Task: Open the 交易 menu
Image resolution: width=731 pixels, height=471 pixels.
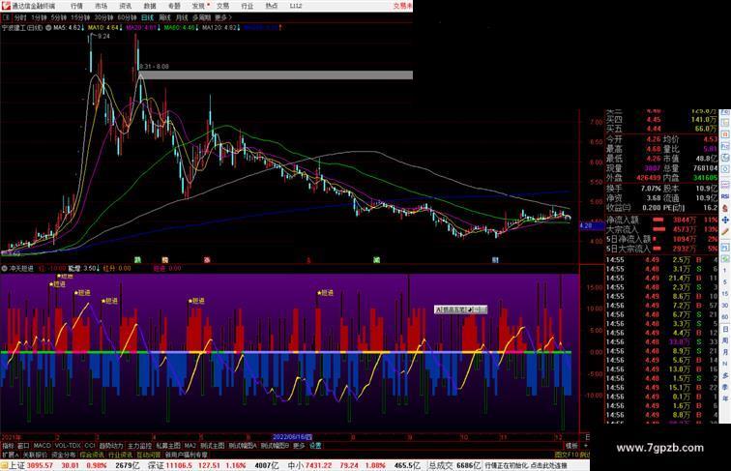Action: click(222, 6)
